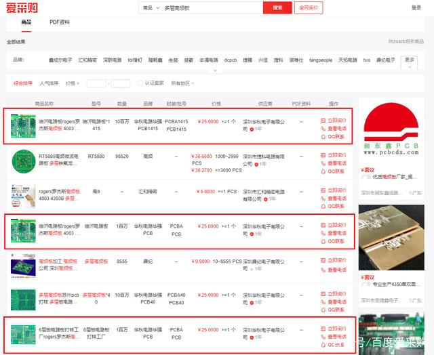Screen dimensions: 434x355
Task: Click QQ联系 icon in 6层板电路板打样工厂 row
Action: pyautogui.click(x=323, y=345)
